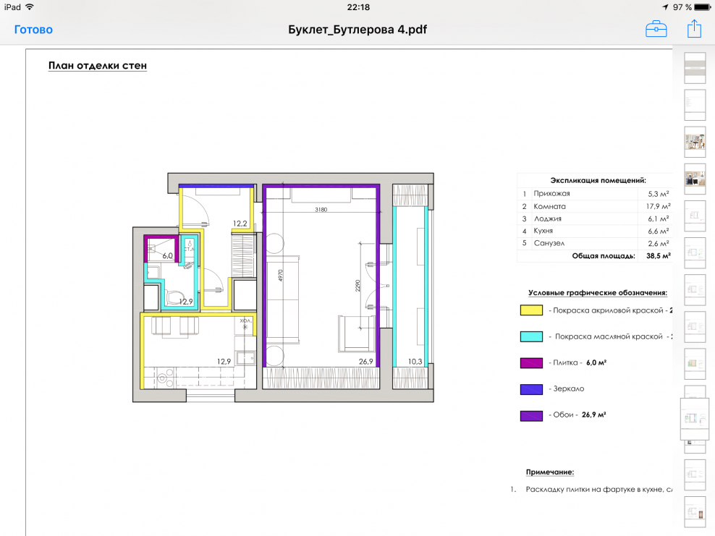The height and width of the screenshot is (536, 715).
Task: Tap the location arrow status icon
Action: click(x=665, y=7)
